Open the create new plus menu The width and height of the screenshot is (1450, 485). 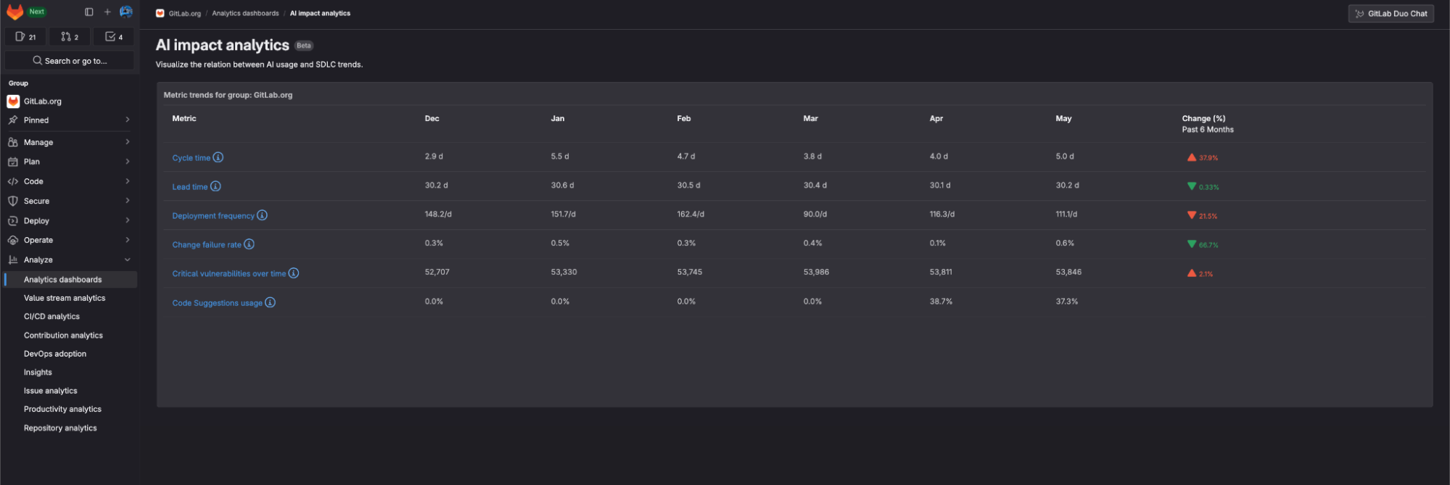[x=107, y=12]
